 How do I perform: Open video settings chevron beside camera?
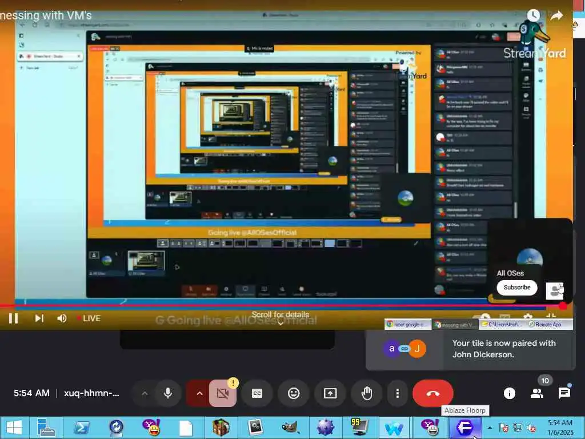(x=199, y=393)
